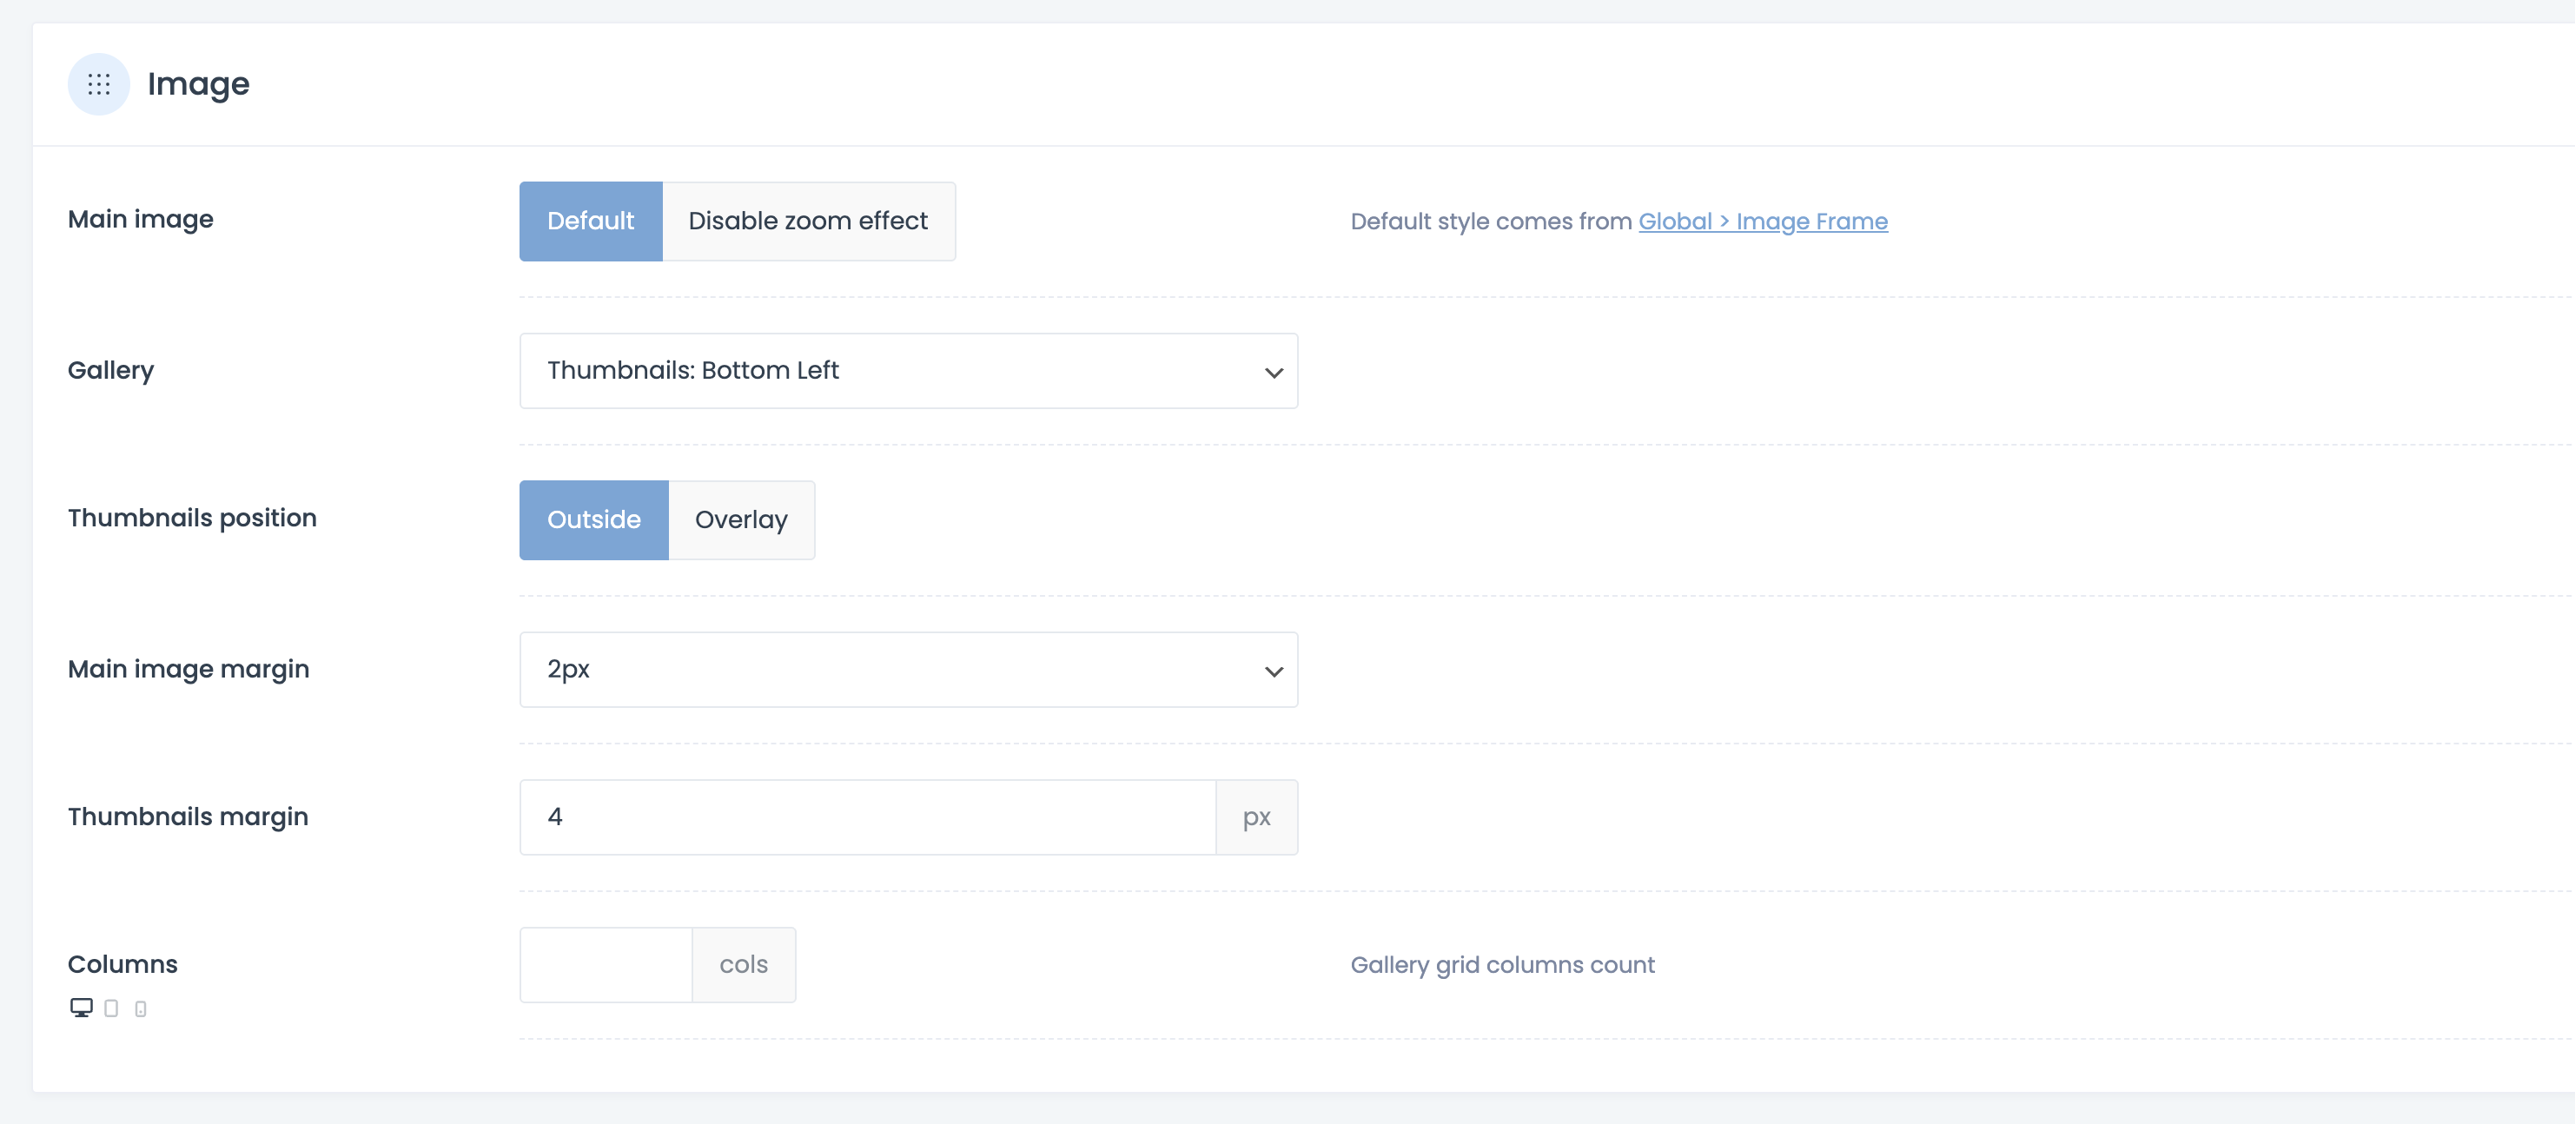Click the Thumbnails position label
The height and width of the screenshot is (1124, 2575).
coord(192,518)
